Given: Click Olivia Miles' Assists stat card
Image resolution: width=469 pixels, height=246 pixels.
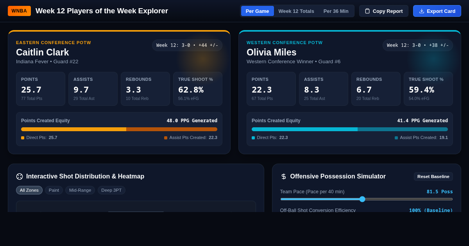Looking at the screenshot, I should [324, 89].
